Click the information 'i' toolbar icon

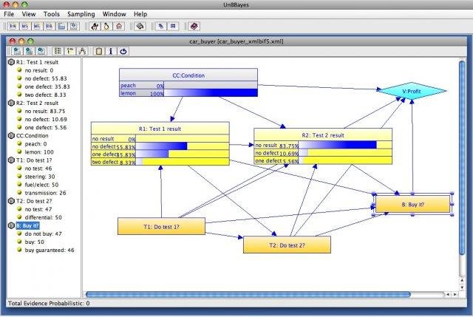pos(110,51)
